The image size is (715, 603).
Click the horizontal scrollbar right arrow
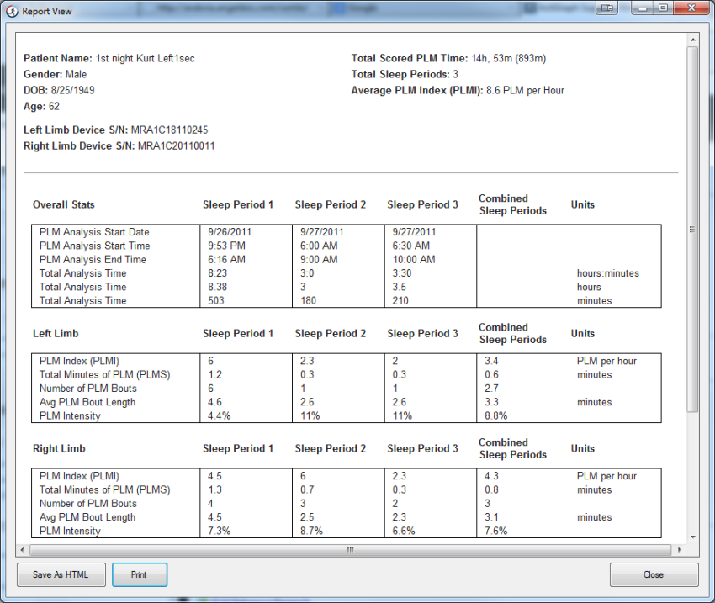coord(679,551)
